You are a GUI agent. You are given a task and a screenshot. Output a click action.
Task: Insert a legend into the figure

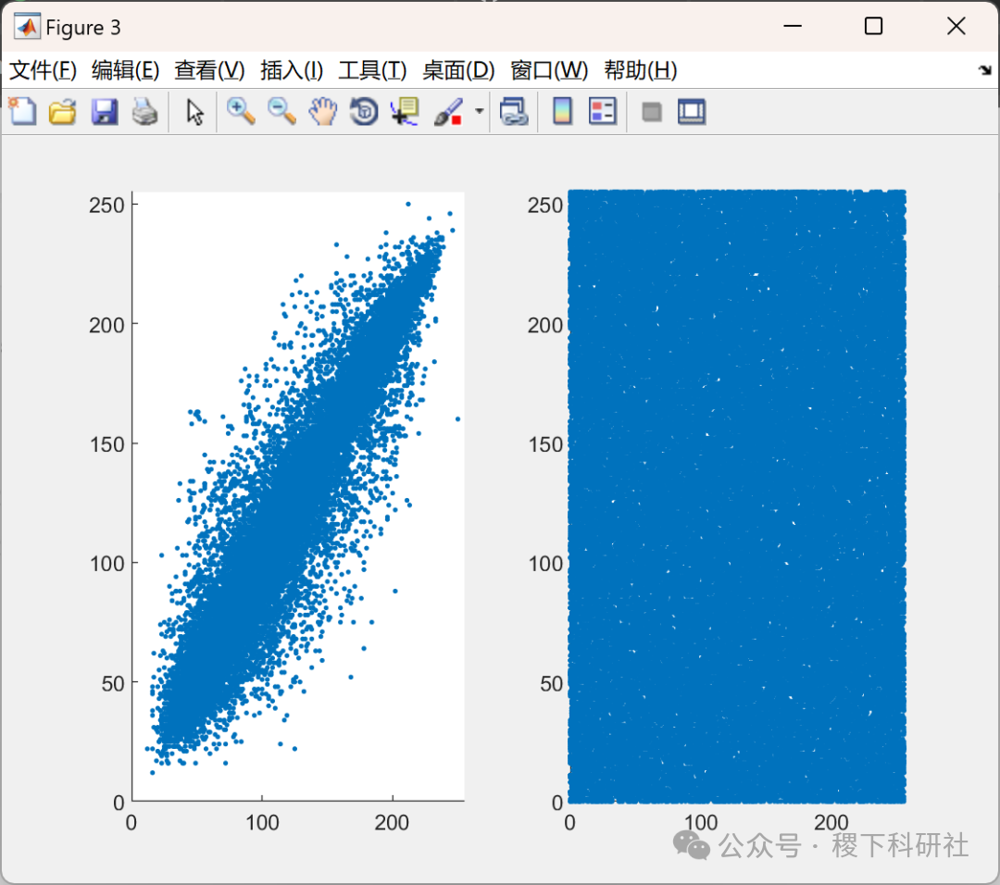pyautogui.click(x=603, y=111)
